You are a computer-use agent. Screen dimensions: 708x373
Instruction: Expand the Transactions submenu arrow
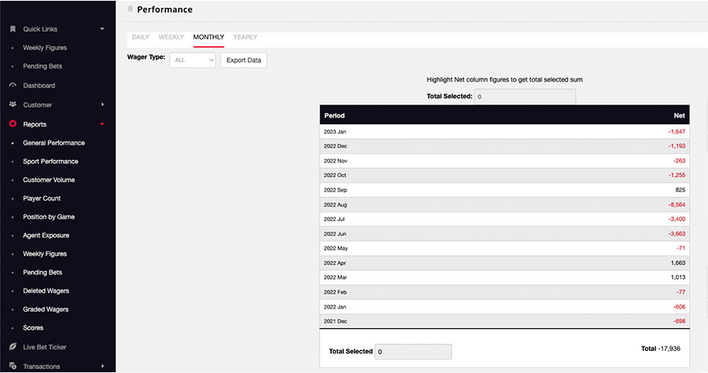(102, 366)
